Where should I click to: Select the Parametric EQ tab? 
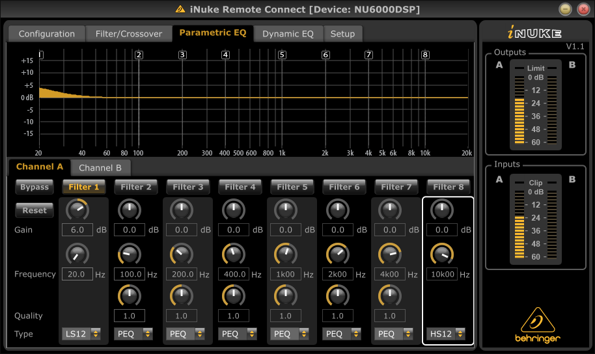point(212,33)
